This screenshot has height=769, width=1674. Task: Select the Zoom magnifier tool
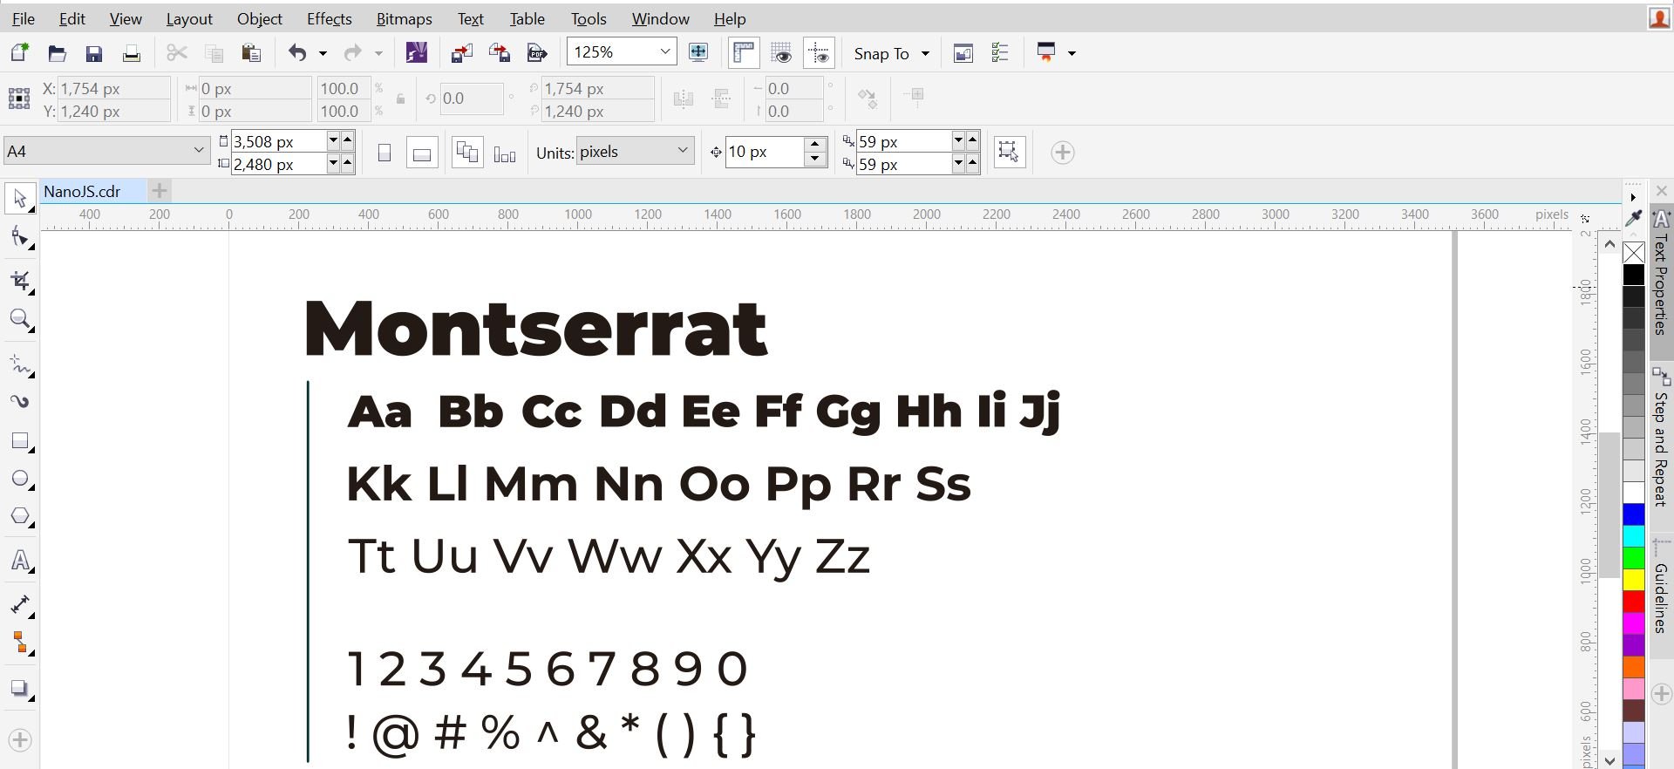21,320
